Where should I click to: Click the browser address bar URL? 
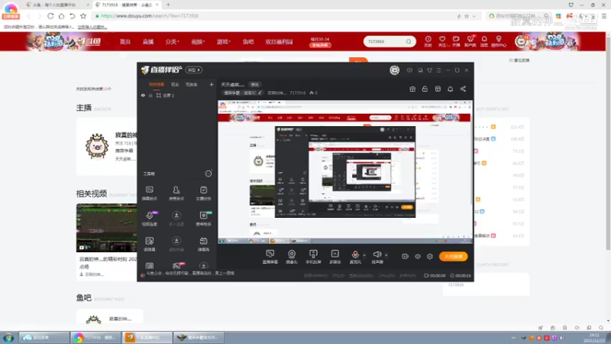click(x=150, y=16)
